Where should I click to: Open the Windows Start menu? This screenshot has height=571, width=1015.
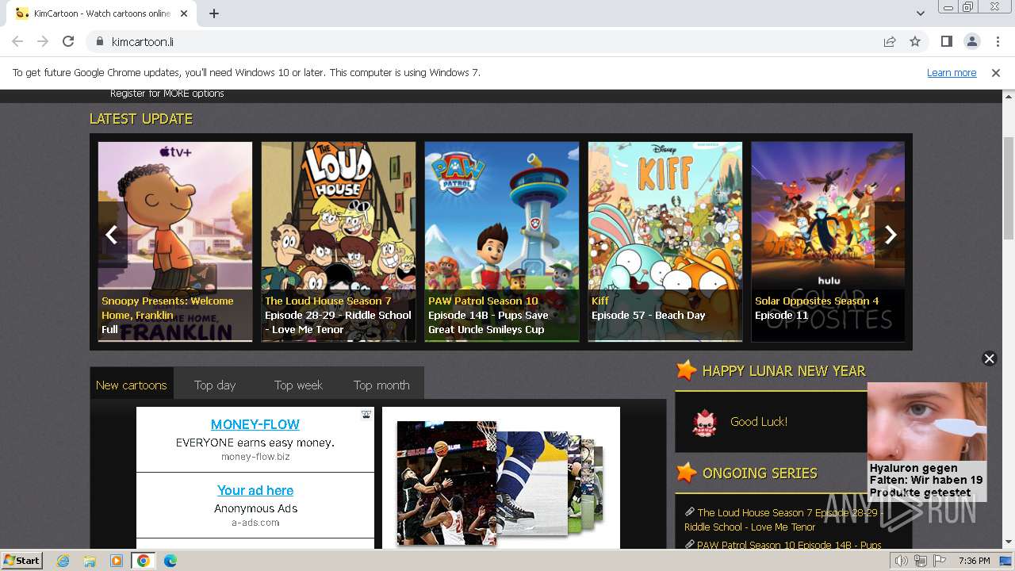[x=22, y=561]
